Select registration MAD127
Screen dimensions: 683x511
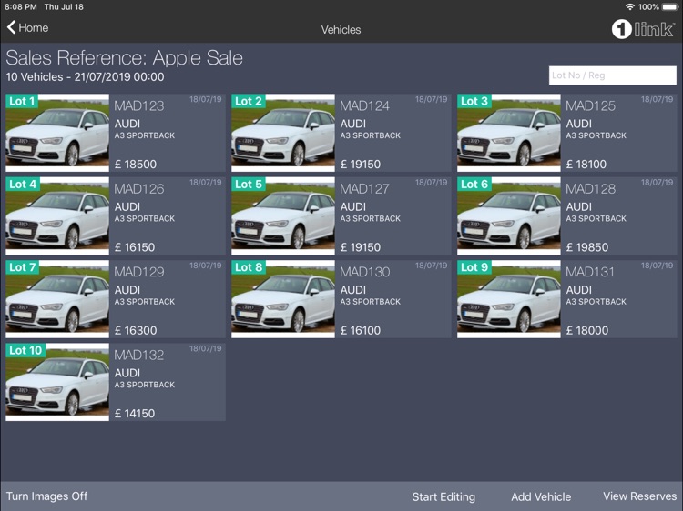tap(364, 189)
